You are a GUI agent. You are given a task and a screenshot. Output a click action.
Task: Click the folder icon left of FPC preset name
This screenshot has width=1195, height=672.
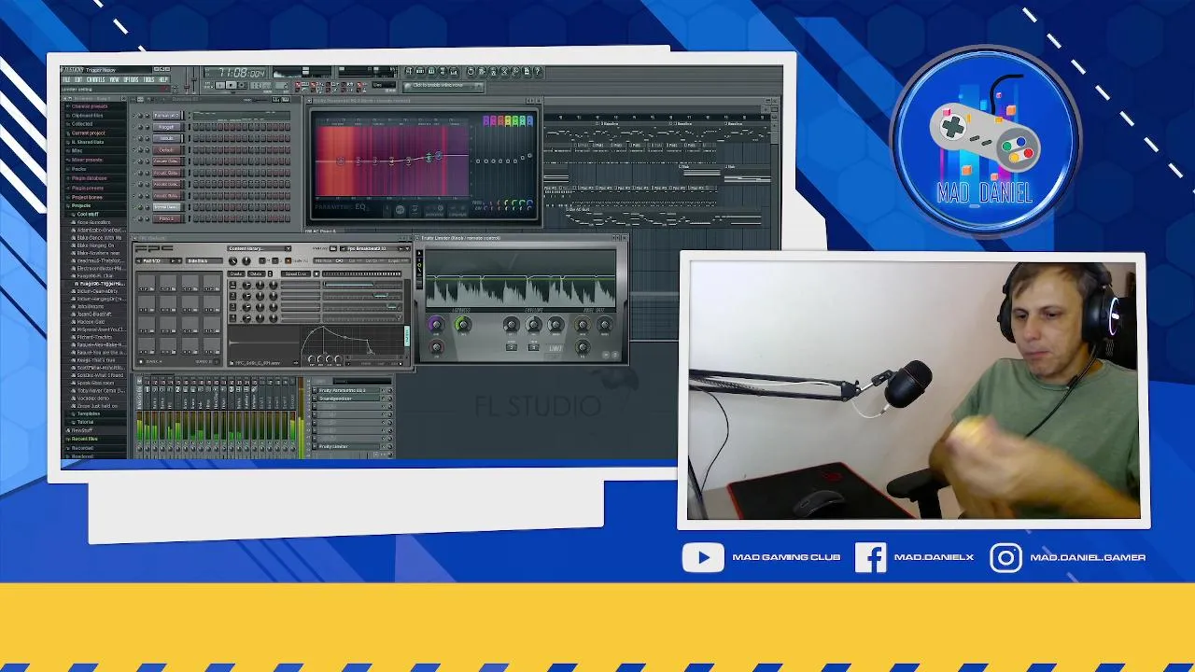coord(333,248)
